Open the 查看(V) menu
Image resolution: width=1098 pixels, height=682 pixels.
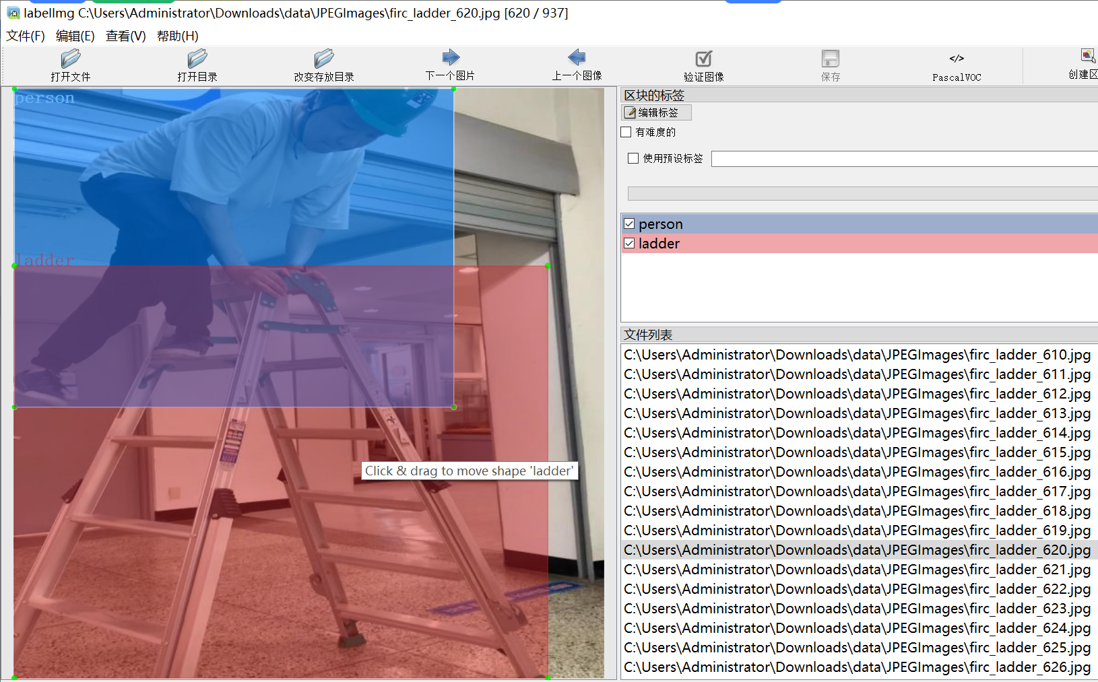(126, 36)
